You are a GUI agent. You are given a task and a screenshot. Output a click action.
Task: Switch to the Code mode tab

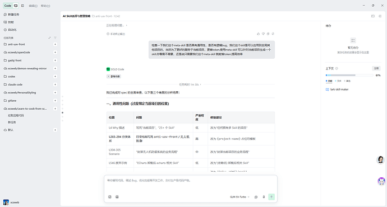(8, 6)
